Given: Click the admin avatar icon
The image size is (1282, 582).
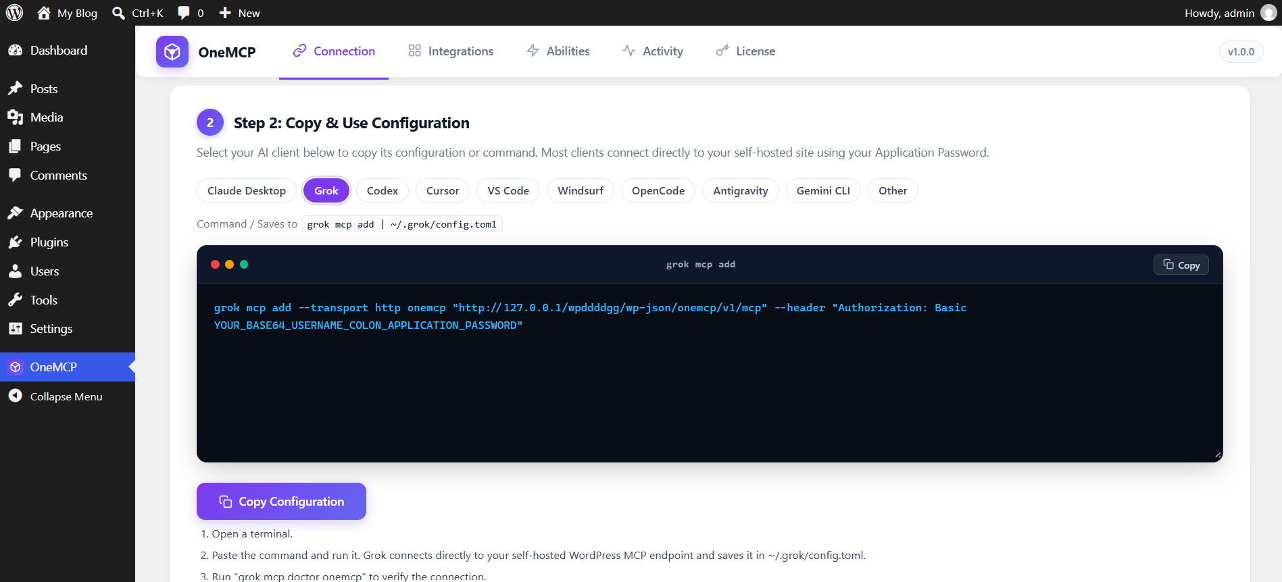Looking at the screenshot, I should tap(1268, 13).
